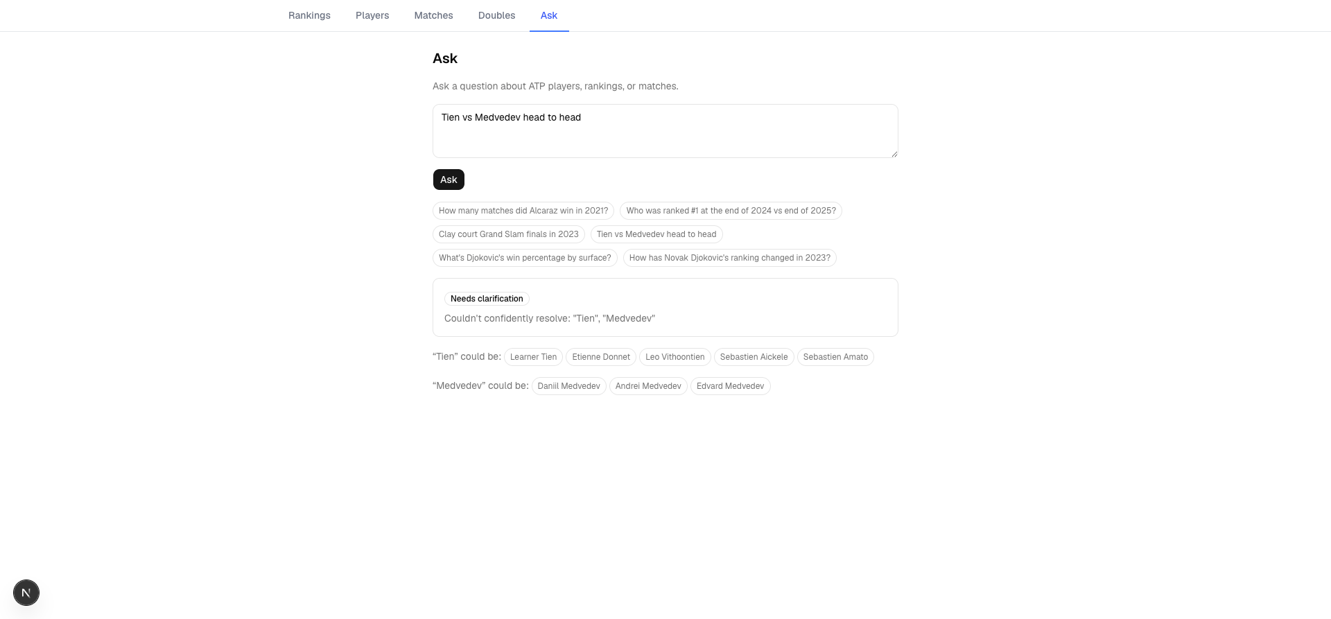This screenshot has height=619, width=1331.
Task: Pick Sebastien Aickele candidate
Action: click(x=754, y=357)
